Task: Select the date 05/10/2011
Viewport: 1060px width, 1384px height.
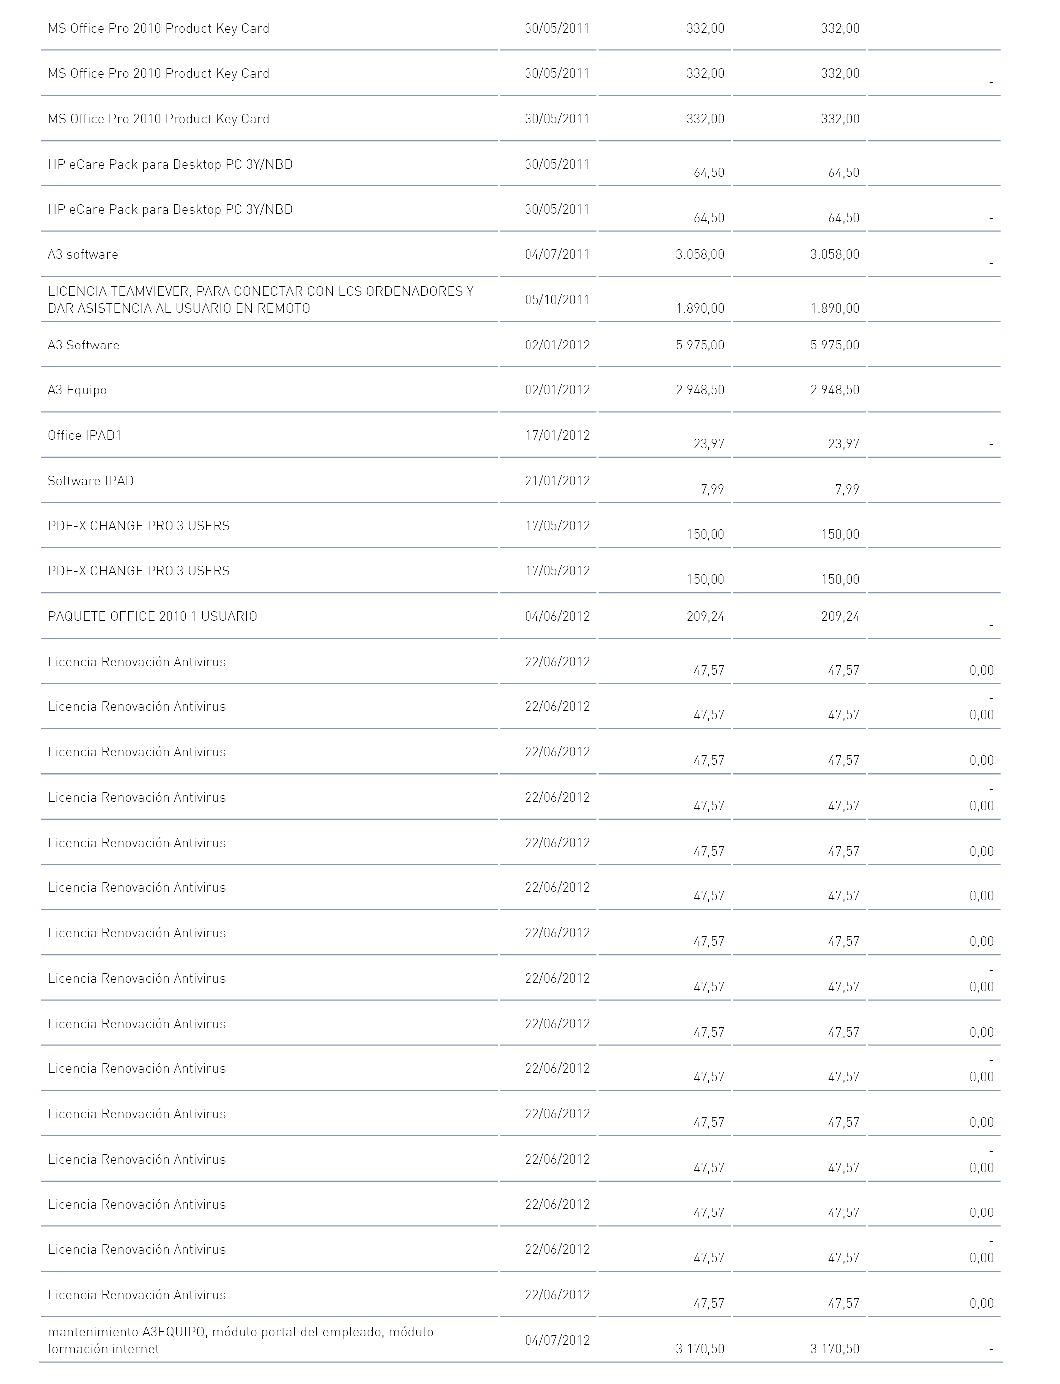Action: pos(557,300)
